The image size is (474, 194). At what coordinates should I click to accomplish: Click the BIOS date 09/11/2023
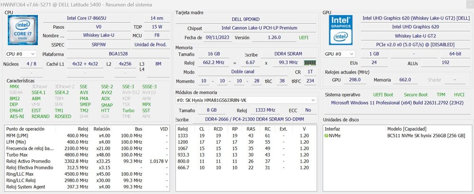click(x=218, y=38)
